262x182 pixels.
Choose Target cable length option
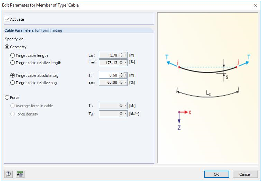pos(13,55)
